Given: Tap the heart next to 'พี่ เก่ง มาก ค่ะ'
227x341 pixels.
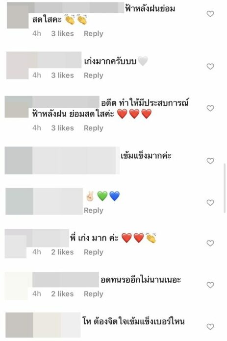Looking at the screenshot, I should point(210,243).
